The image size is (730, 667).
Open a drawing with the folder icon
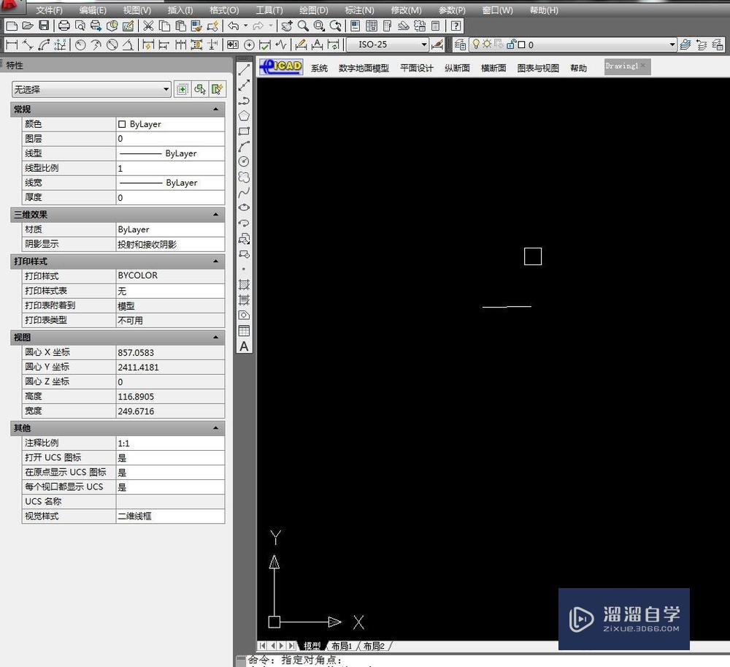pyautogui.click(x=28, y=25)
